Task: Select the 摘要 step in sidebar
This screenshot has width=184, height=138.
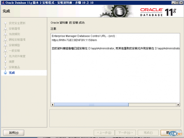Action: [x=12, y=62]
